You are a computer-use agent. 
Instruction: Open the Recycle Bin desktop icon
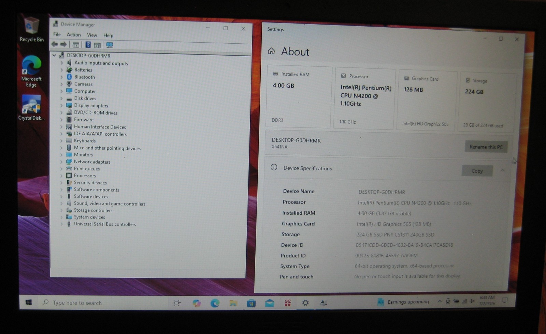point(31,29)
